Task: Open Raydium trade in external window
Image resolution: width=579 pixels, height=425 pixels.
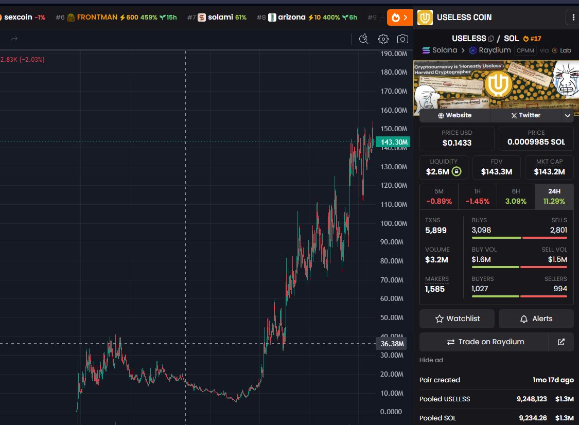Action: 561,342
